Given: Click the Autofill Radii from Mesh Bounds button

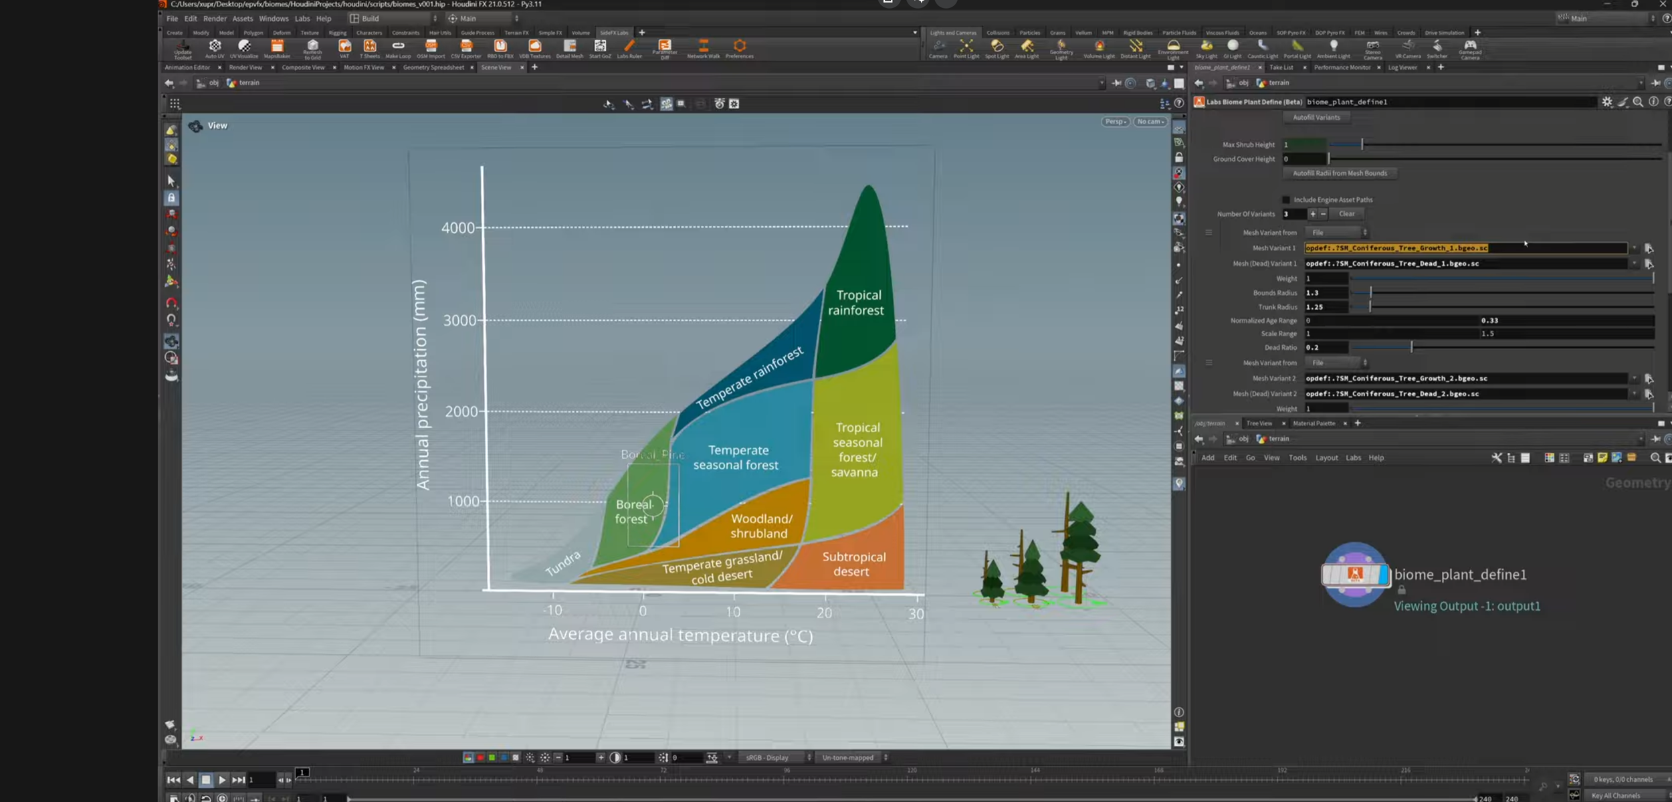Looking at the screenshot, I should tap(1340, 173).
